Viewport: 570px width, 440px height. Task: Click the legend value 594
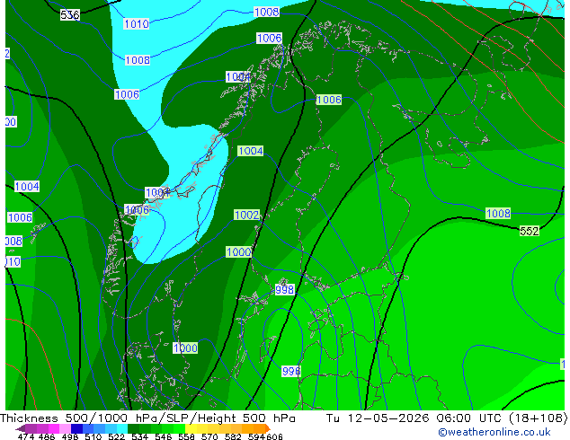256,436
